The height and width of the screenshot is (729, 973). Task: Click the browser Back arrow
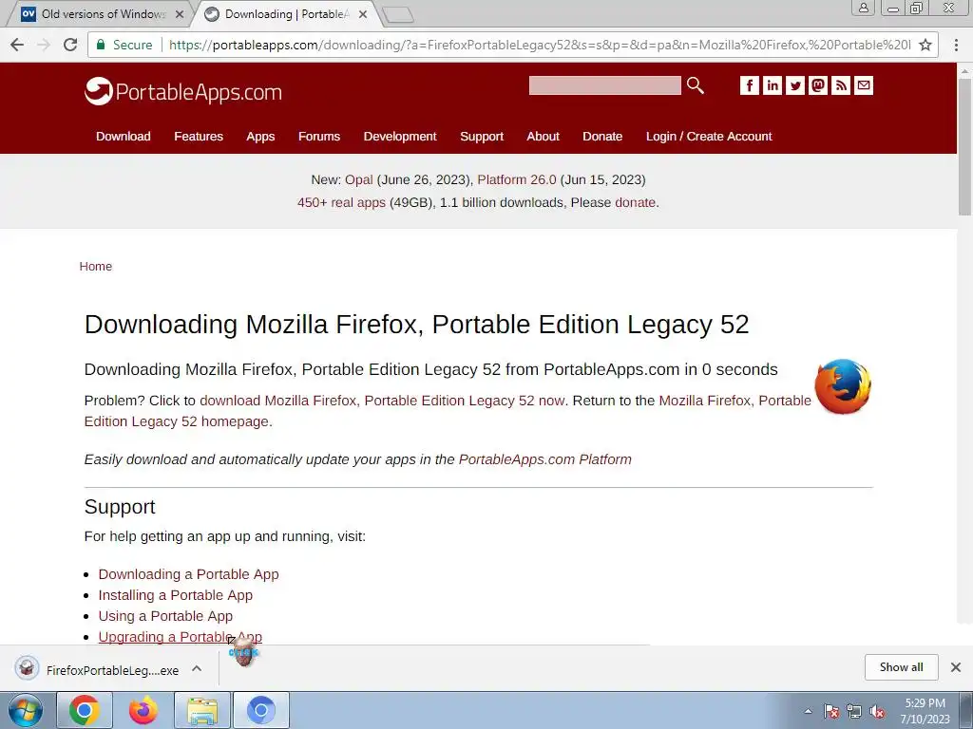pyautogui.click(x=17, y=45)
